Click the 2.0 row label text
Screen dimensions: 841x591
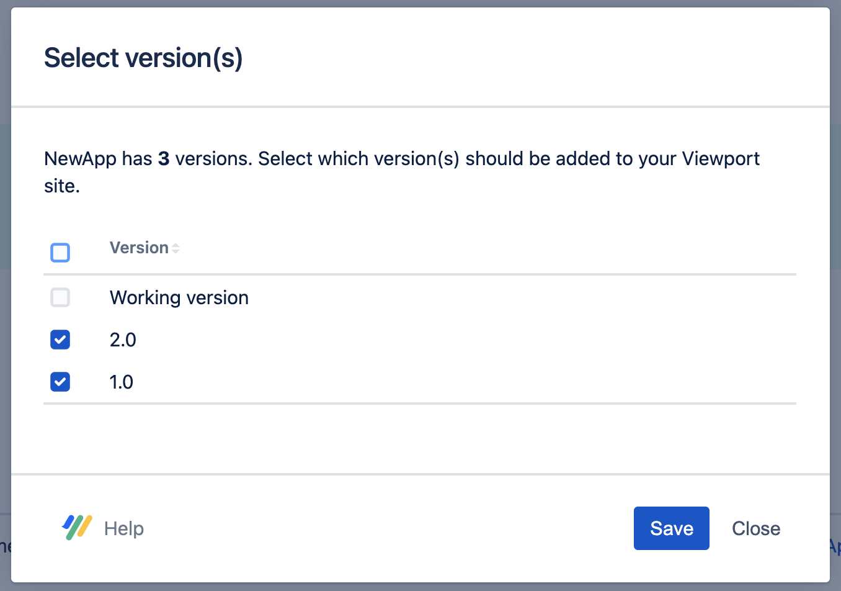coord(123,340)
